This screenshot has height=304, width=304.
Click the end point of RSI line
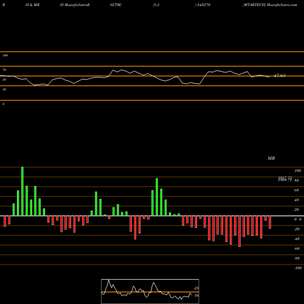(269, 77)
